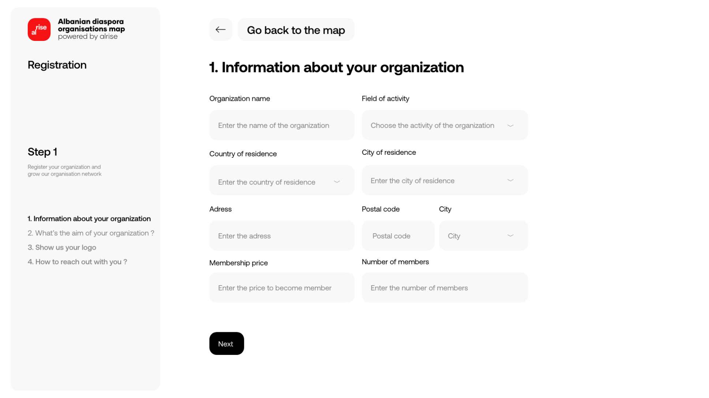The height and width of the screenshot is (398, 709).
Task: Open the City of residence dropdown
Action: click(x=444, y=180)
